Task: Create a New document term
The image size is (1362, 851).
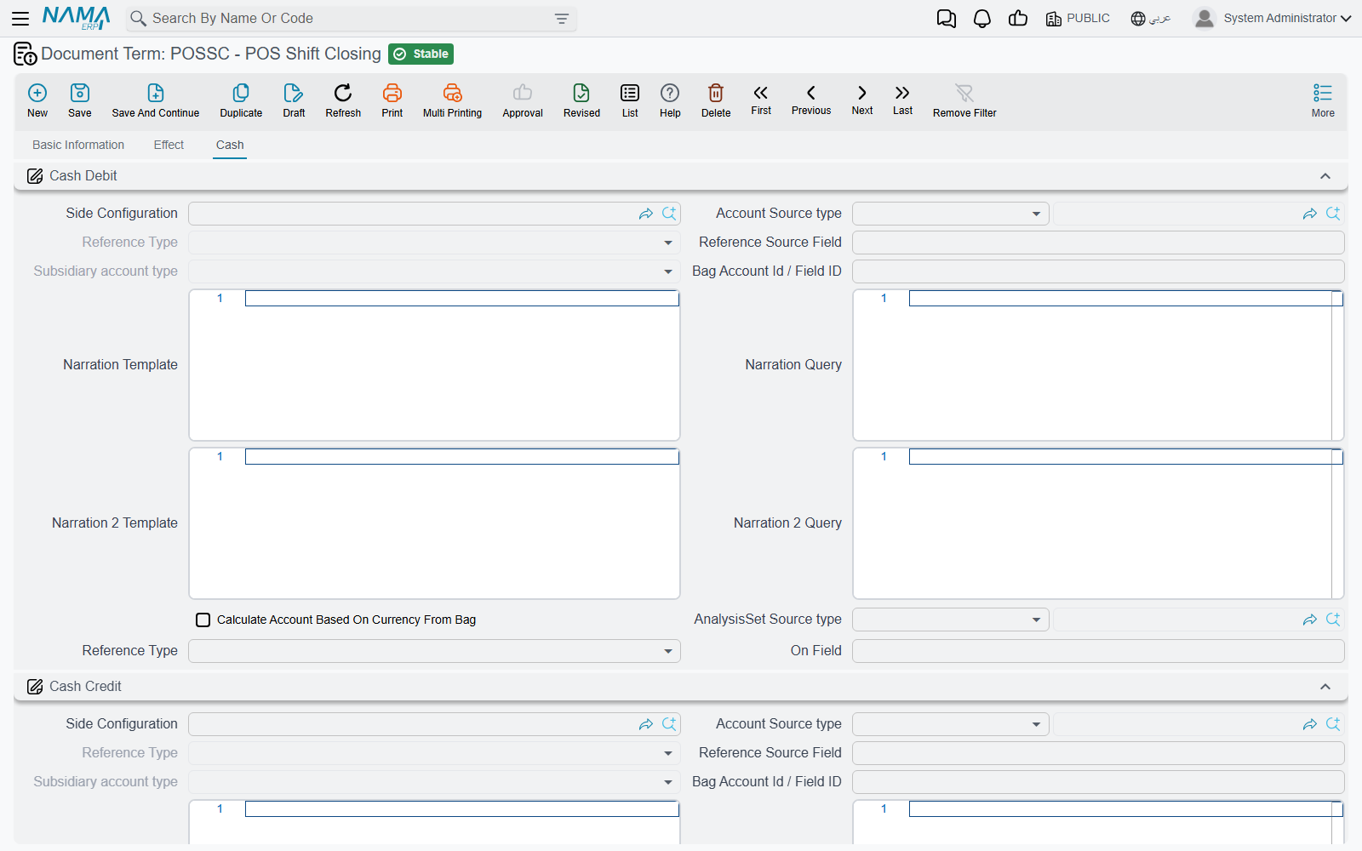Action: (37, 100)
